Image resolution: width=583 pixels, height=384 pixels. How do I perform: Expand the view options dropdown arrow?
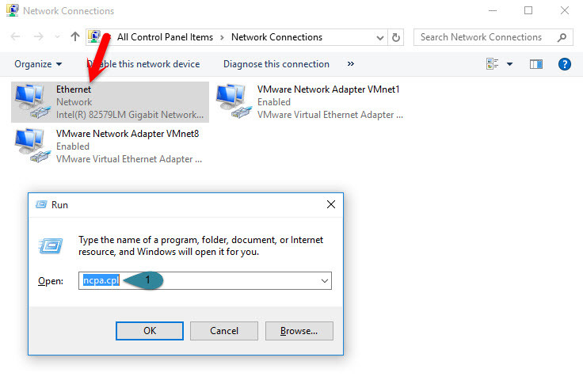point(509,64)
